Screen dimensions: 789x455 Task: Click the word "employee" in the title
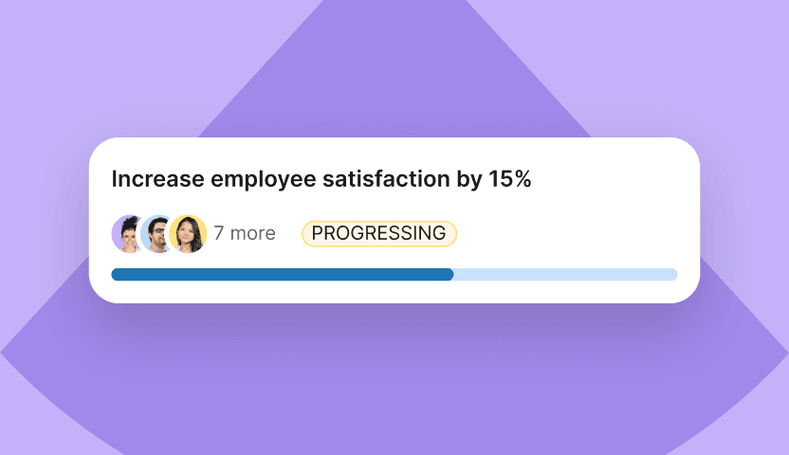pyautogui.click(x=257, y=179)
